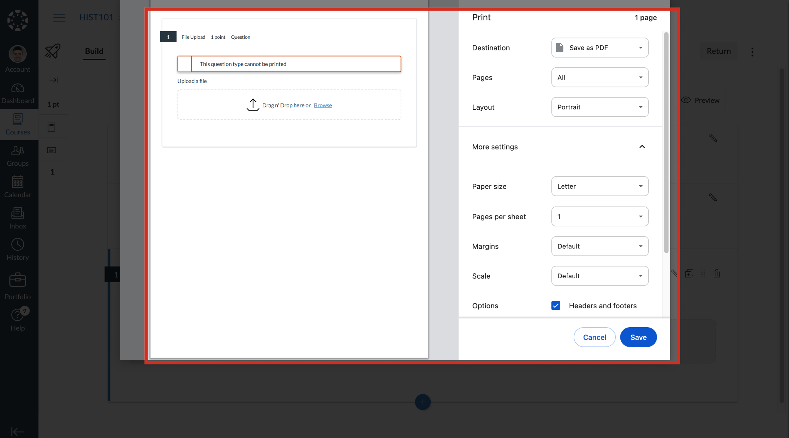Click the page layout icon in left rail
The height and width of the screenshot is (438, 789).
(x=52, y=127)
